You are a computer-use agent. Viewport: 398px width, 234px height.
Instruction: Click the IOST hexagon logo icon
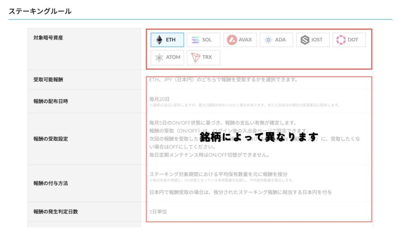click(305, 40)
